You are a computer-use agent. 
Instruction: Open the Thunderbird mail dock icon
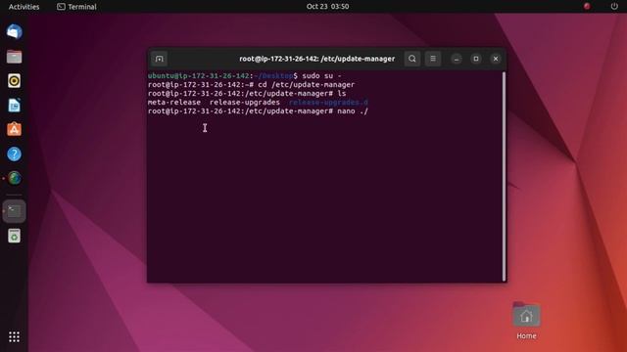click(14, 32)
